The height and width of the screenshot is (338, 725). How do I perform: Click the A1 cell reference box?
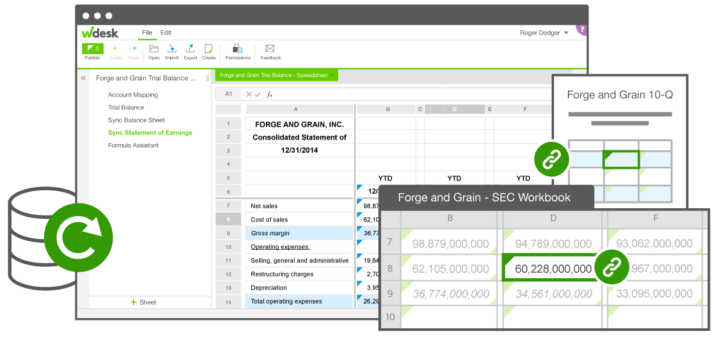coord(229,94)
